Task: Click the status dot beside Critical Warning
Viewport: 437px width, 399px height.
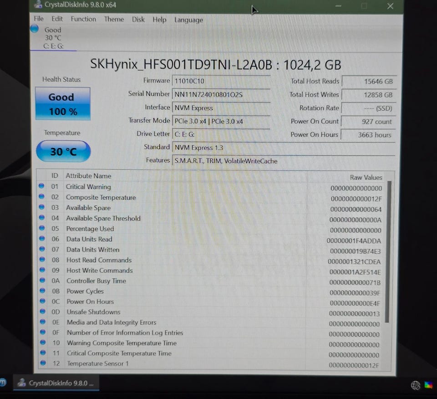Action: 41,186
